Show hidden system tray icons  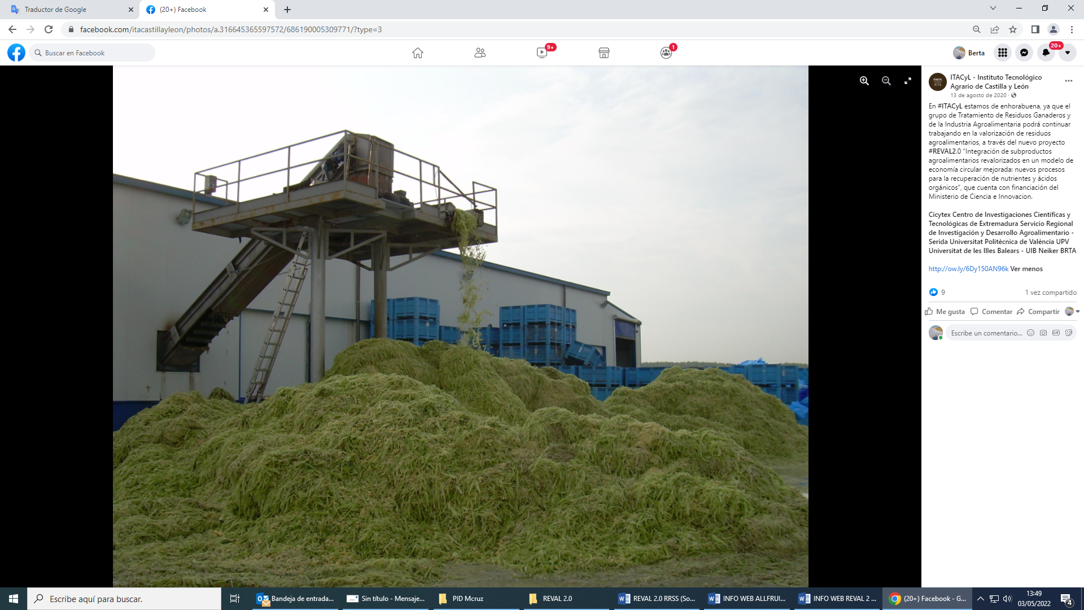click(x=981, y=599)
